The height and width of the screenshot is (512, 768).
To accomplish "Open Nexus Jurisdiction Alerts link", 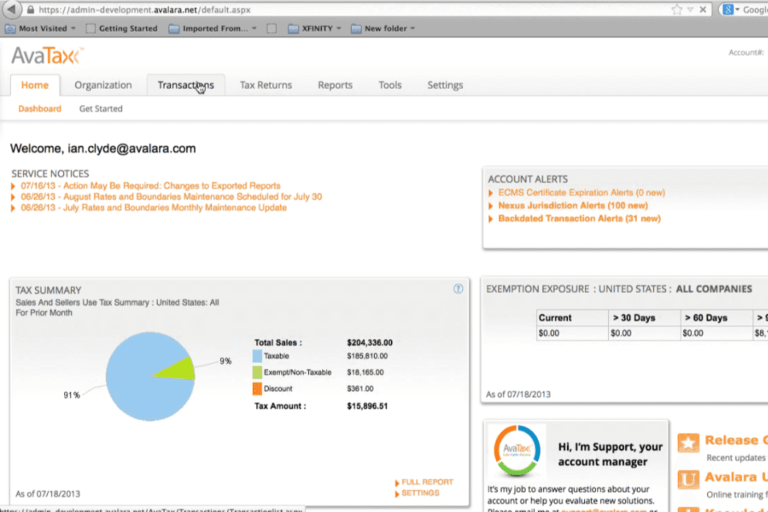I will click(x=573, y=205).
